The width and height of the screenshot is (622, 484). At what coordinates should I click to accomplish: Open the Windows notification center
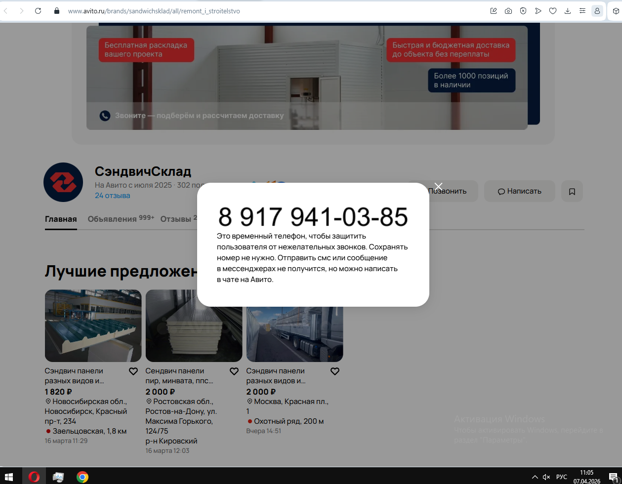tap(613, 477)
